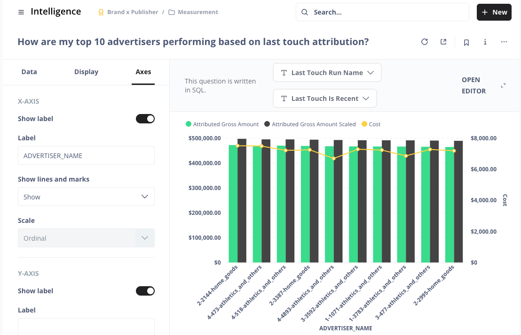Click the open in new window icon
The height and width of the screenshot is (335, 521).
click(x=443, y=42)
